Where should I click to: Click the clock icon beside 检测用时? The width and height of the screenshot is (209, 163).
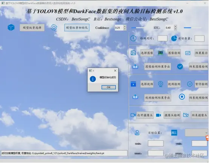tap(133, 38)
